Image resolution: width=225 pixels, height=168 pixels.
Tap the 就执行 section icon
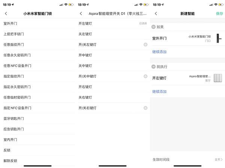pos(153,67)
